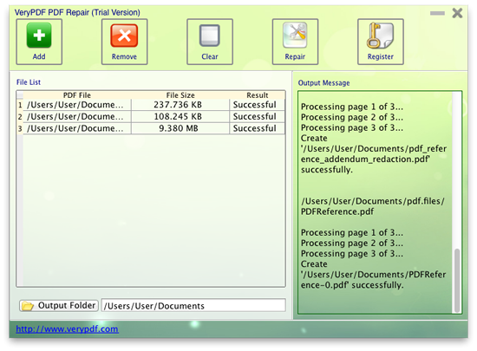Viewport: 477px width, 351px height.
Task: Click the red Remove X icon
Action: coord(124,36)
